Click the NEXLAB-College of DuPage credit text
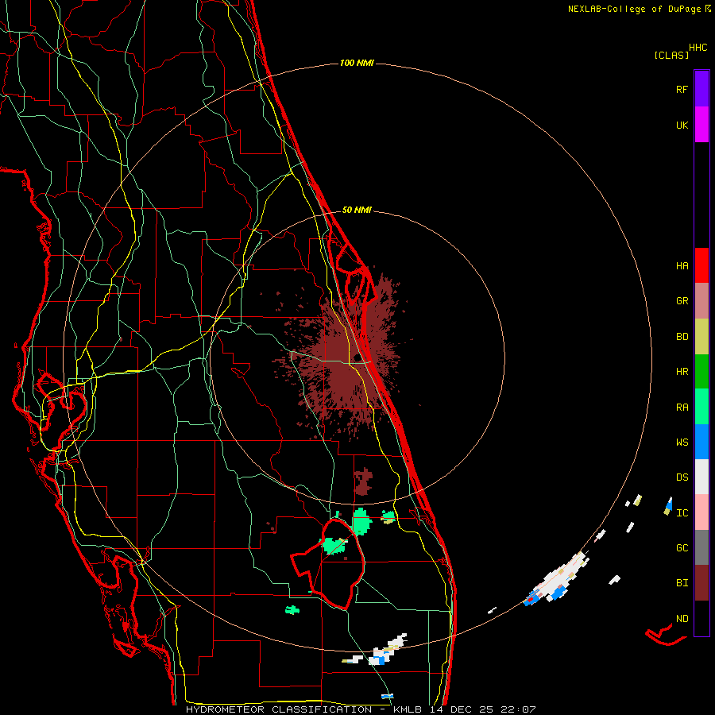Screen dimensions: 715x715 click(x=634, y=9)
